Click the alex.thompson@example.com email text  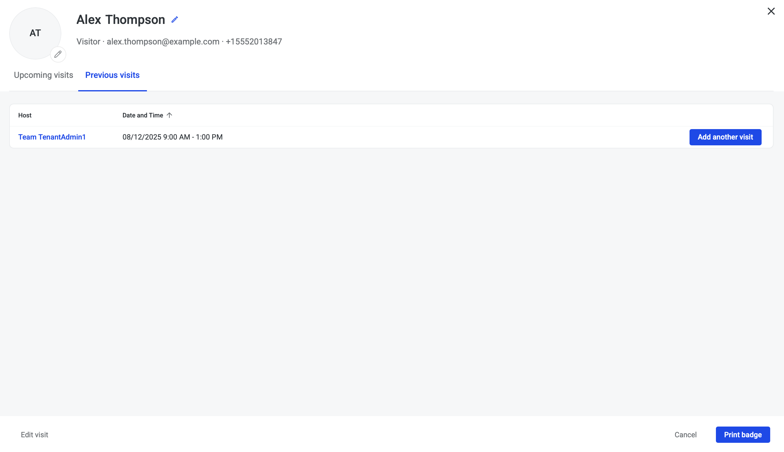pos(163,42)
